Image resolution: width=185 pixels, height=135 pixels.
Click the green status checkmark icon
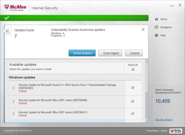tap(7, 18)
